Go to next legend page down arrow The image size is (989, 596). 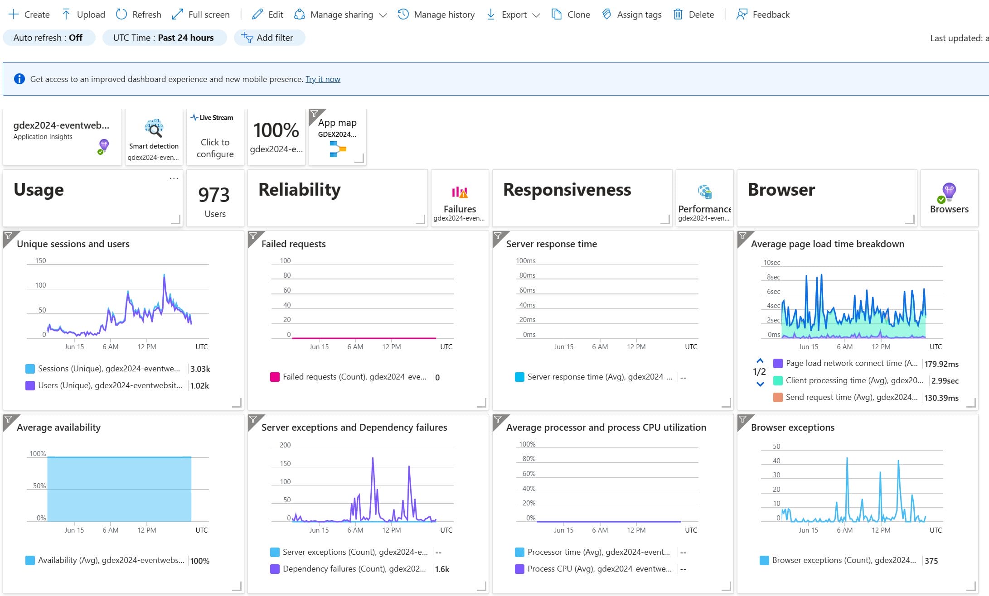[x=760, y=384]
